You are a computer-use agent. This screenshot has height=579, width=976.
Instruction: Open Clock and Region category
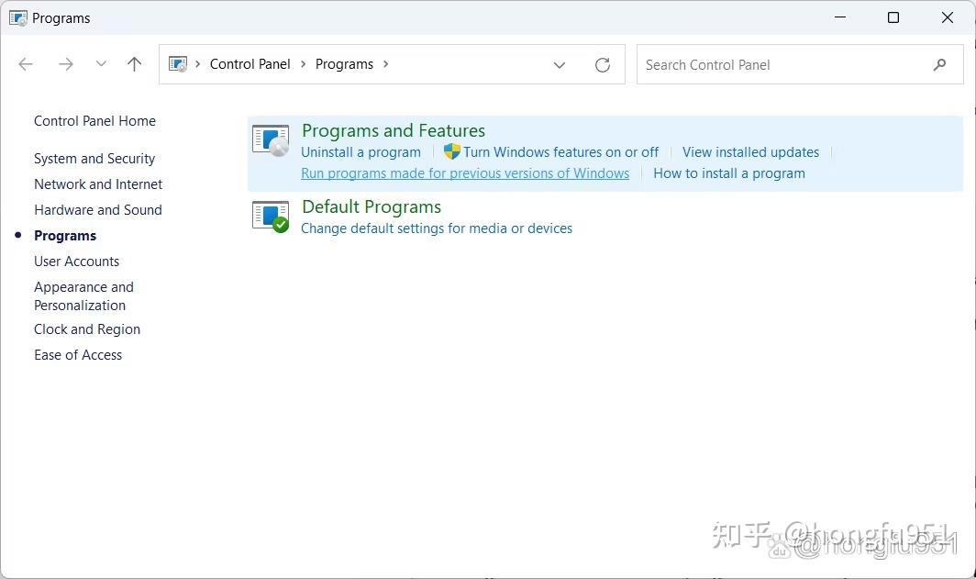pyautogui.click(x=87, y=329)
